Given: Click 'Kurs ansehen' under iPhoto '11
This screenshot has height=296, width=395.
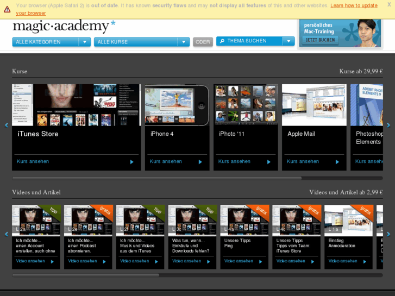Looking at the screenshot, I should pyautogui.click(x=234, y=161).
